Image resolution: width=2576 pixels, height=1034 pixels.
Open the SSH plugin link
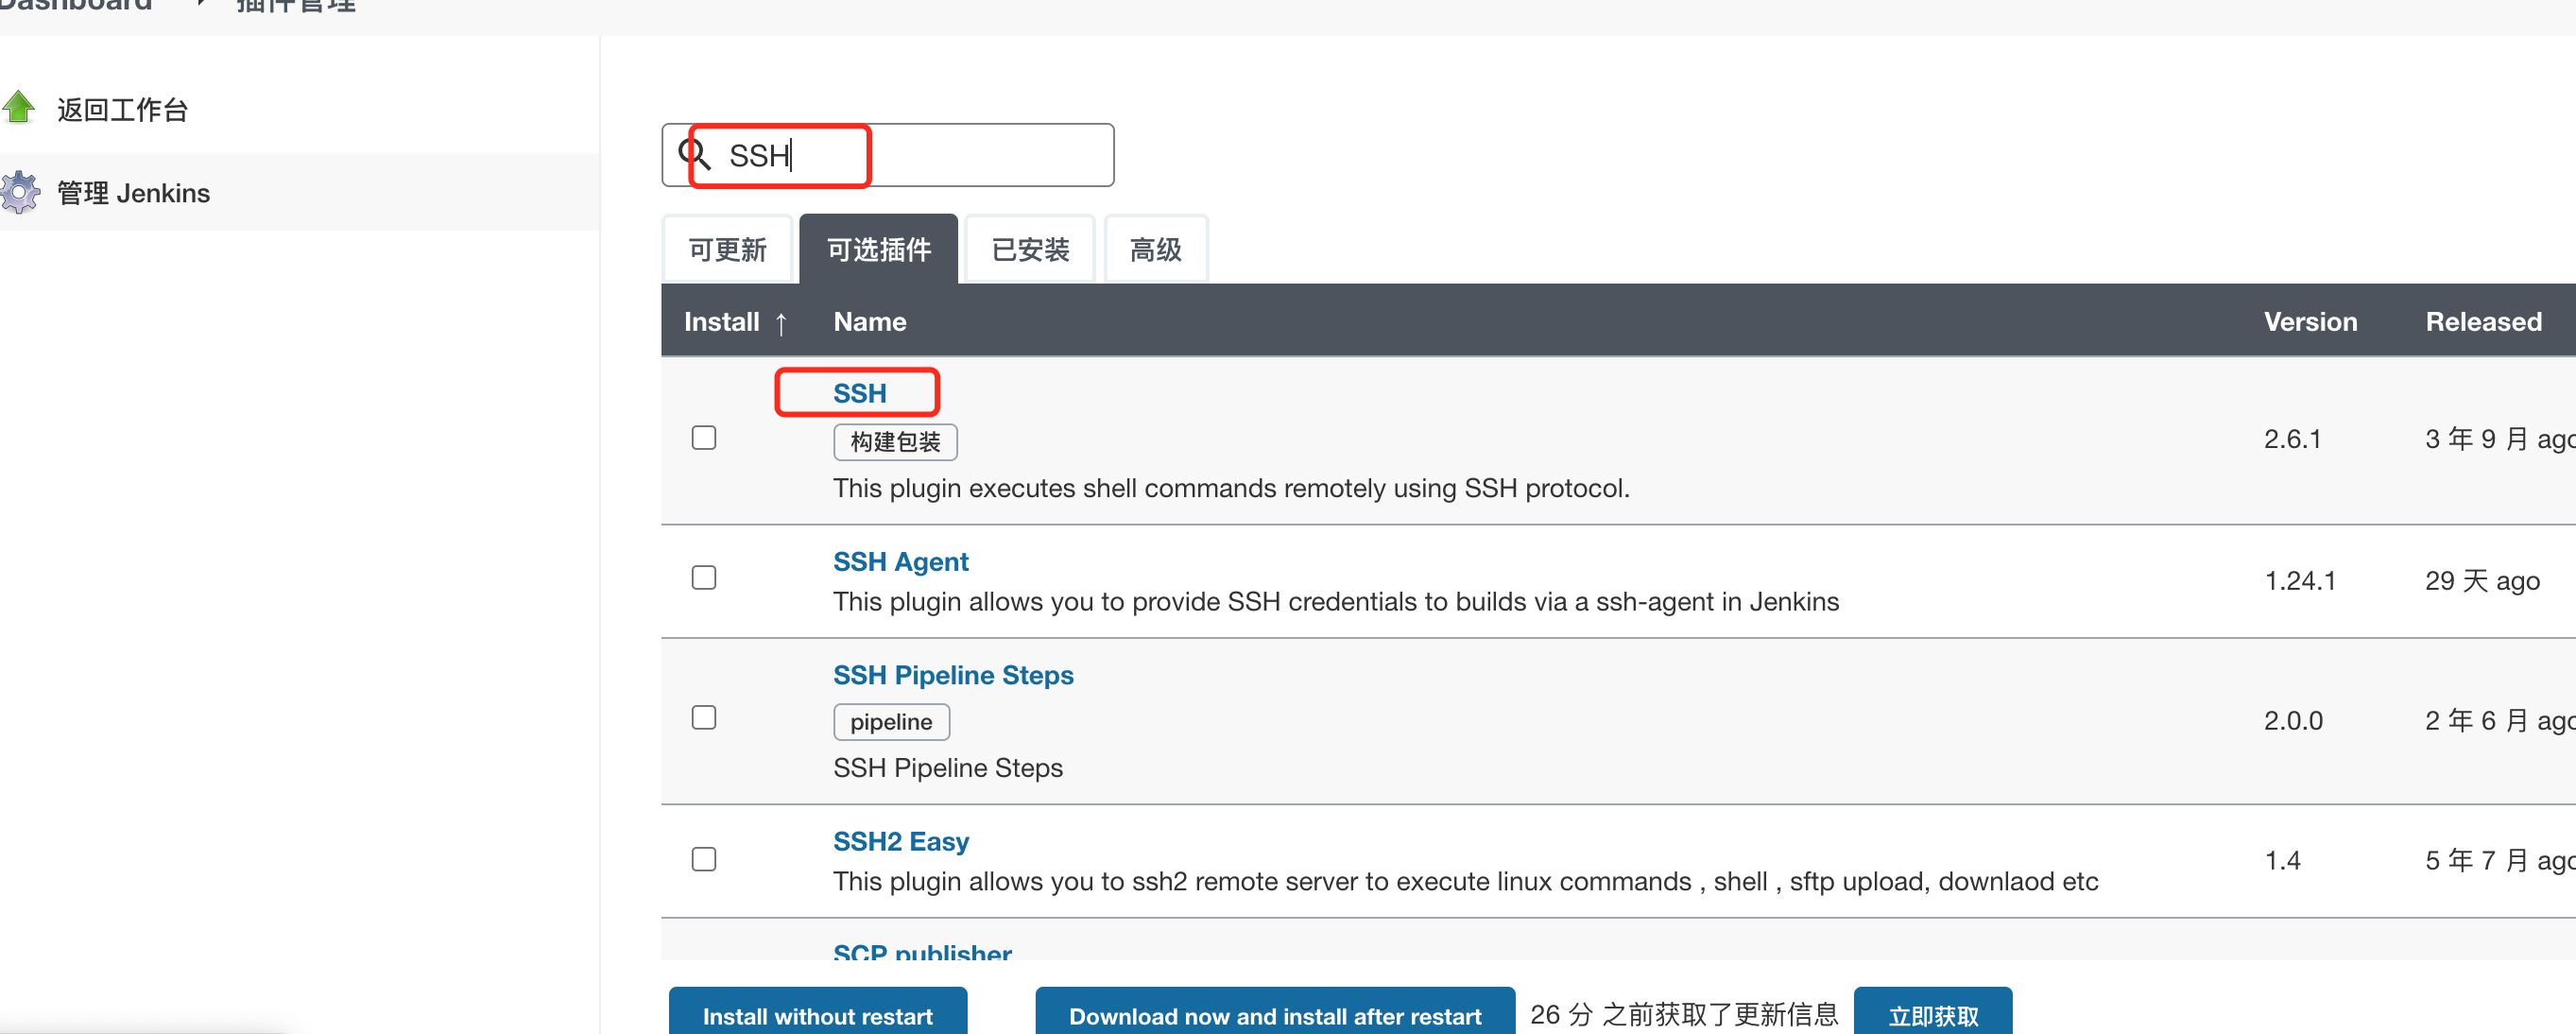tap(859, 393)
